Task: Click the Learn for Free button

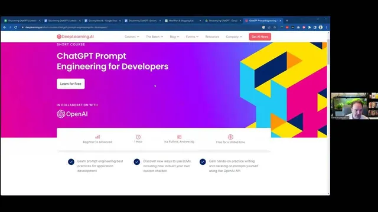Action: (x=71, y=84)
